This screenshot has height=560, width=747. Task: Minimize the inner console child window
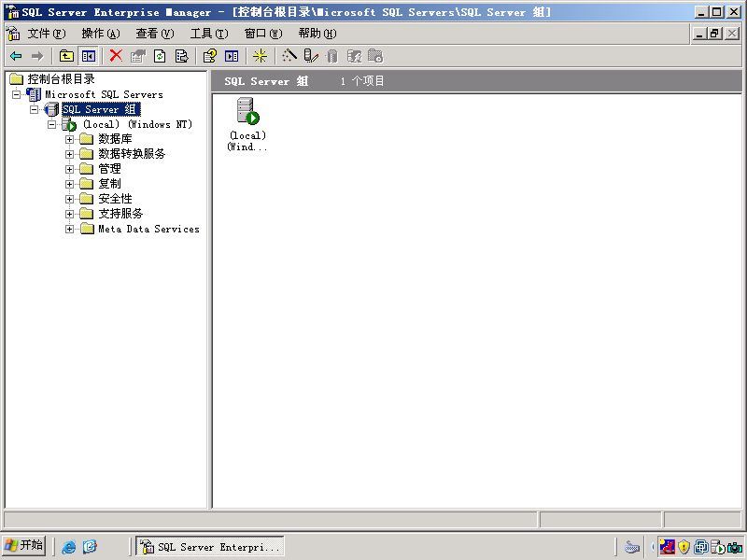coord(698,34)
